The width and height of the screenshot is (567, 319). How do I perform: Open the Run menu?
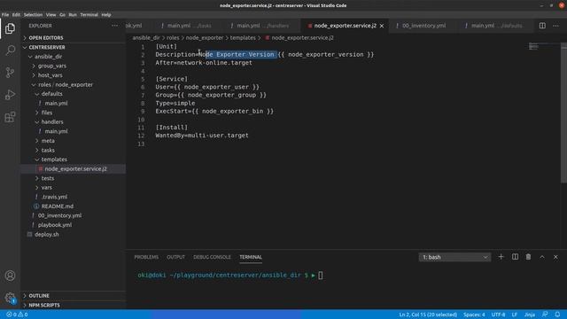click(x=73, y=15)
